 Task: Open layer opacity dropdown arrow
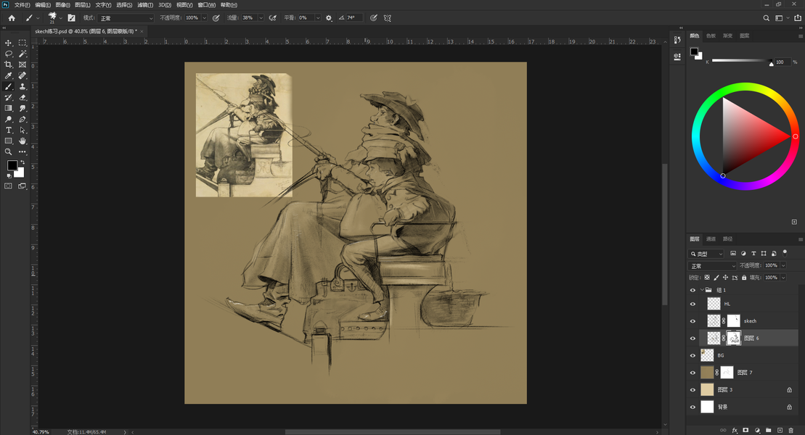(x=783, y=265)
